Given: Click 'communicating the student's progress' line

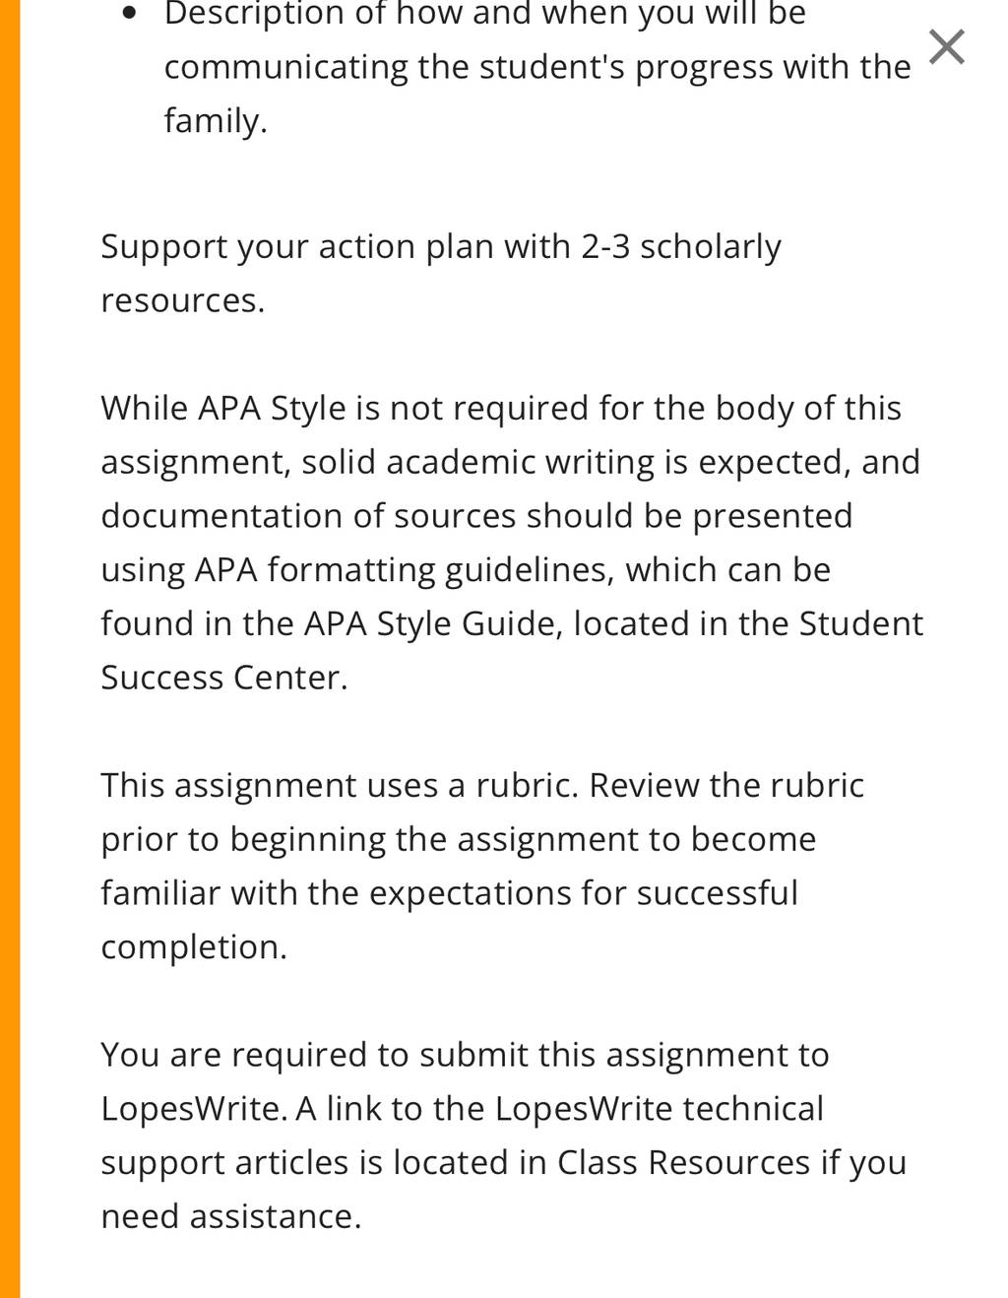Looking at the screenshot, I should pyautogui.click(x=537, y=67).
